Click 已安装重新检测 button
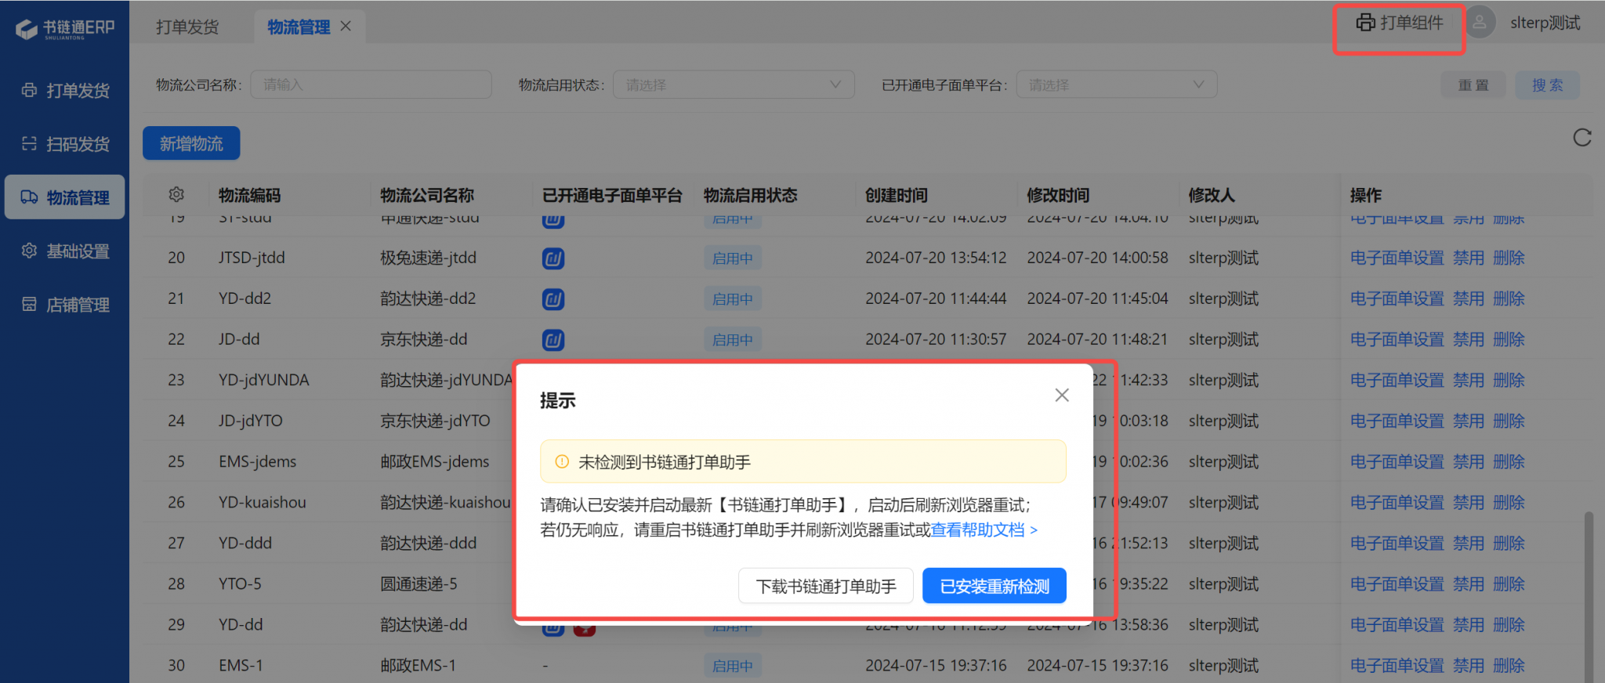 point(995,586)
